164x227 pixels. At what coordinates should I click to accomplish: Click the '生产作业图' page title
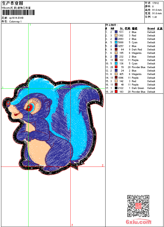click(x=12, y=3)
